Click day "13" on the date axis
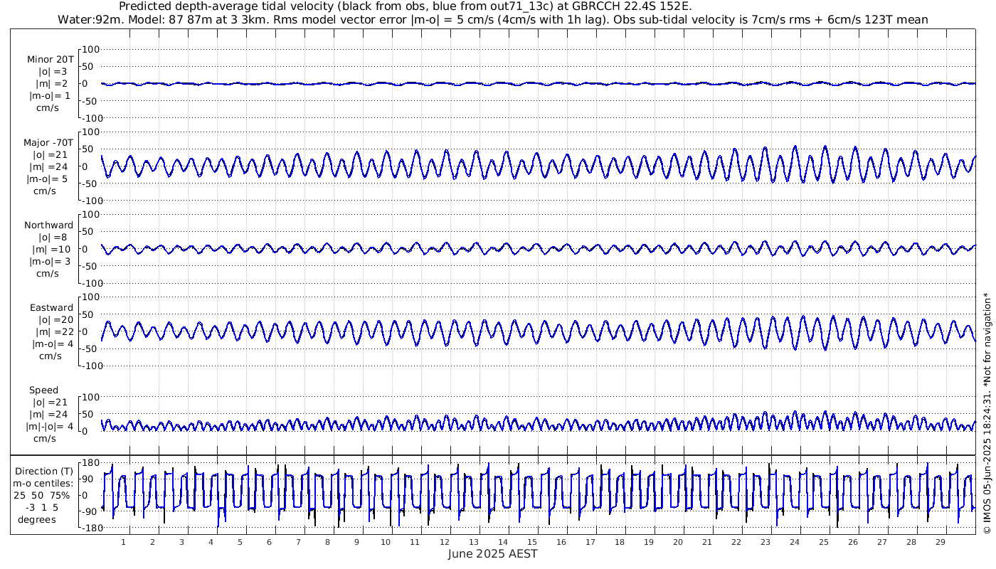 [x=473, y=542]
